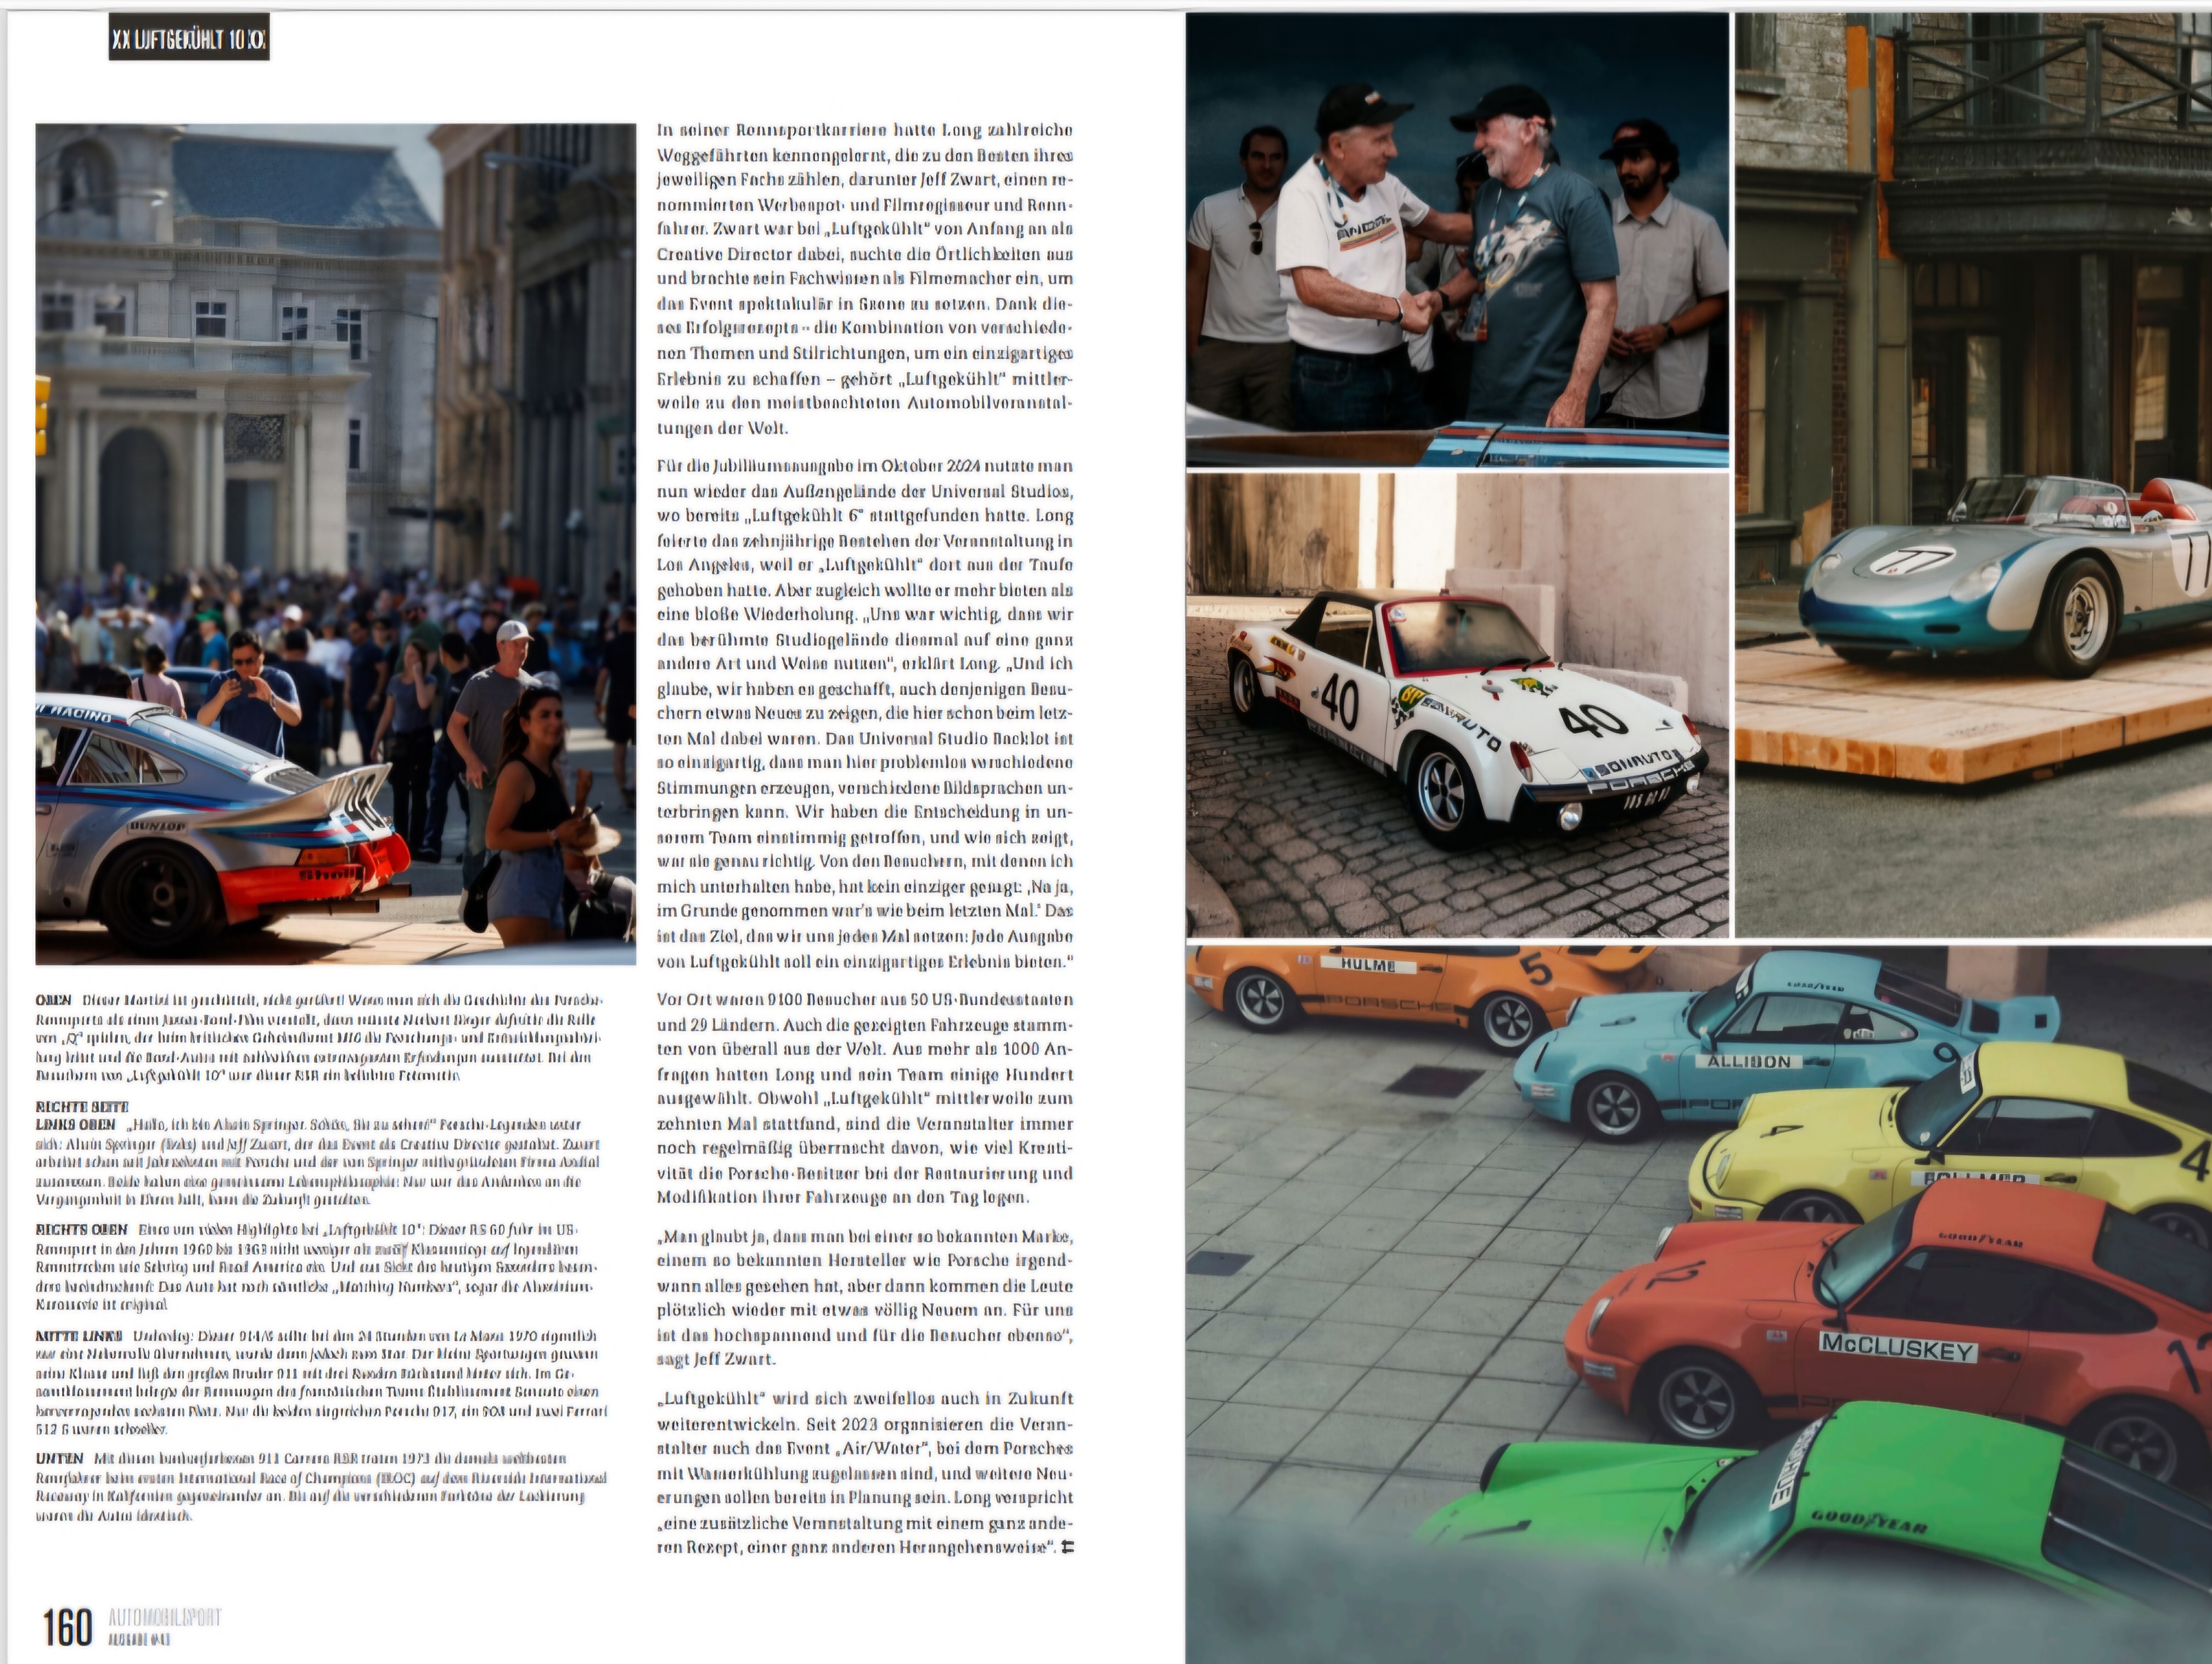Open the white Porsche 914 number 40 photo
This screenshot has width=2212, height=1664.
(1457, 706)
